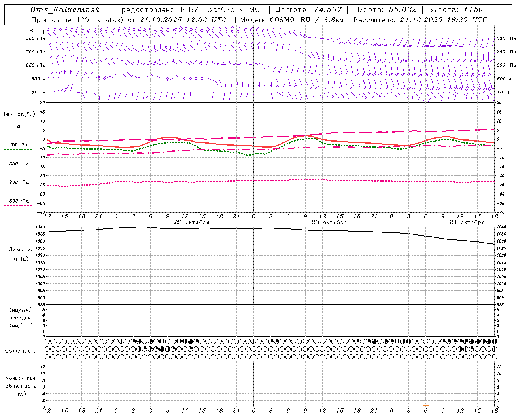Select the 'Прогноз на 120 часа(ов)' text

78,20
